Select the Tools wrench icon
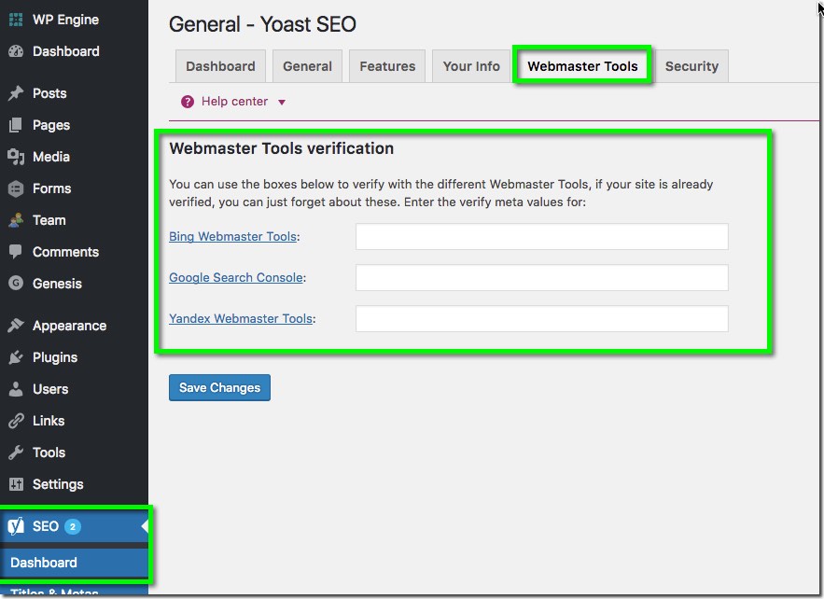The image size is (824, 599). tap(15, 453)
